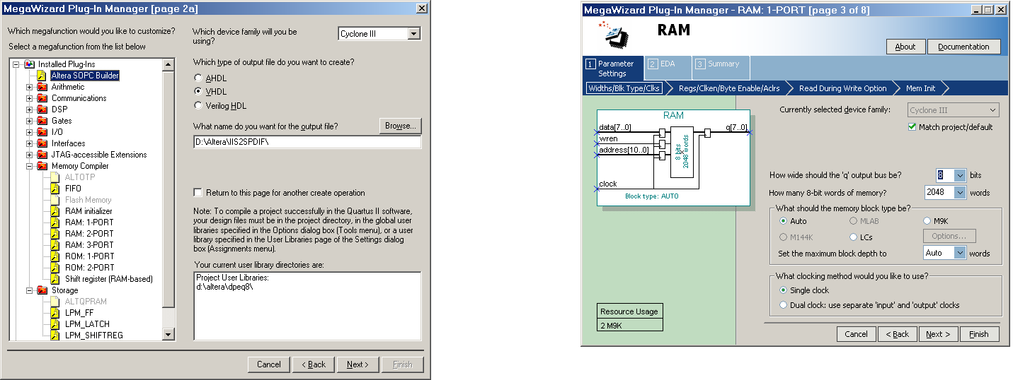
Task: Click Next in the RAM wizard
Action: pos(938,334)
